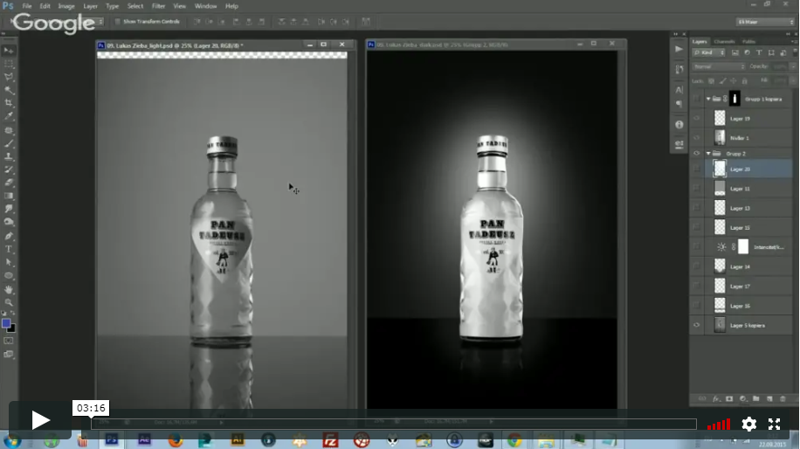Screen dimensions: 800x449
Task: Select the Dodge tool
Action: (x=9, y=222)
